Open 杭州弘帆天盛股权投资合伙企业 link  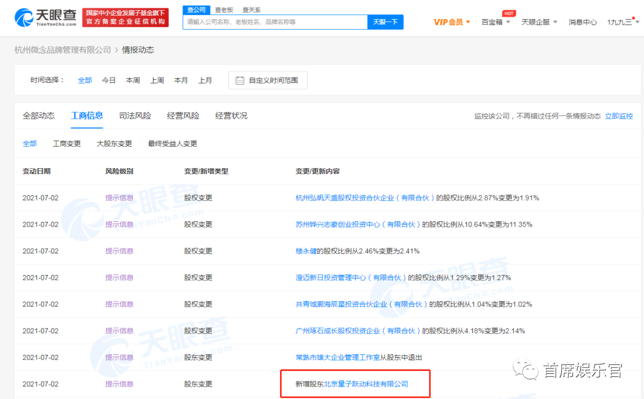[x=365, y=198]
